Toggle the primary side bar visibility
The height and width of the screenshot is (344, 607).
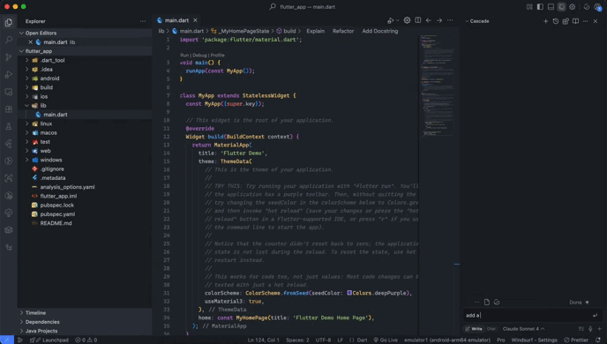coord(540,7)
